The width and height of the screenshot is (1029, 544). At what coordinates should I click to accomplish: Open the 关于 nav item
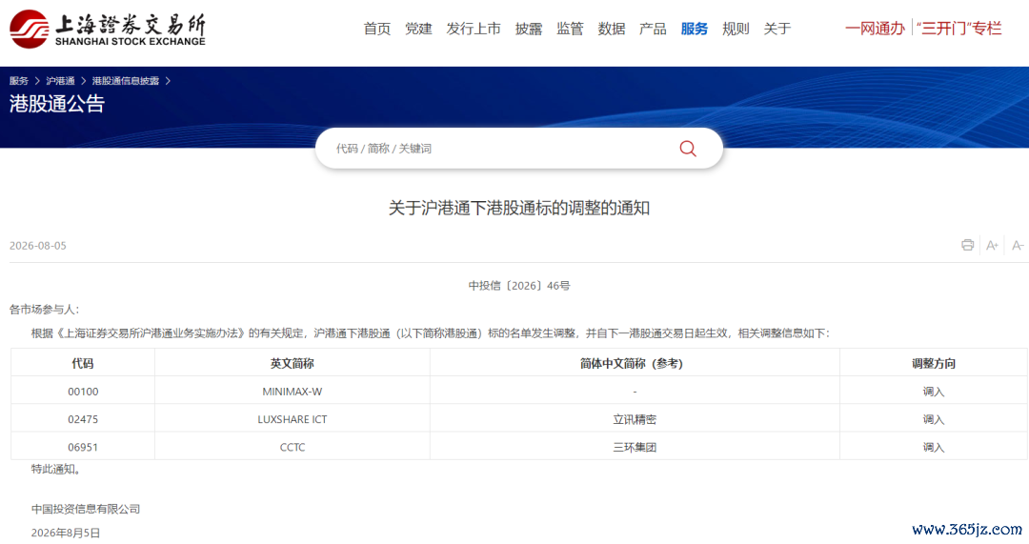coord(777,29)
